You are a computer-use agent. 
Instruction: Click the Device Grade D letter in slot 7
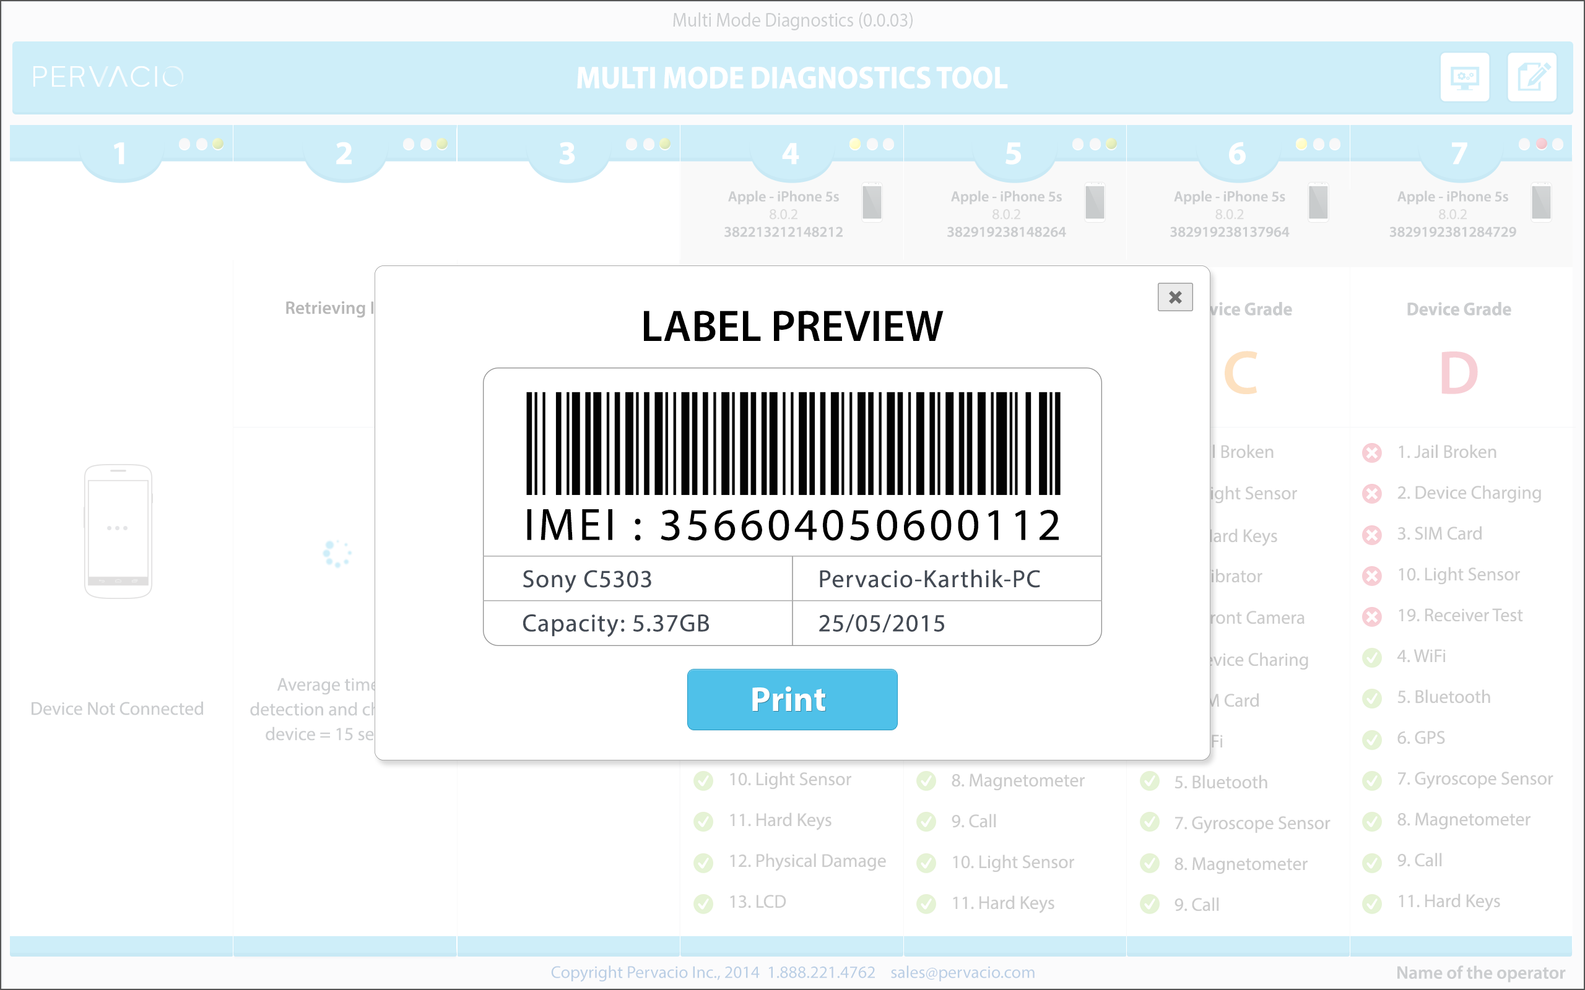[1459, 373]
